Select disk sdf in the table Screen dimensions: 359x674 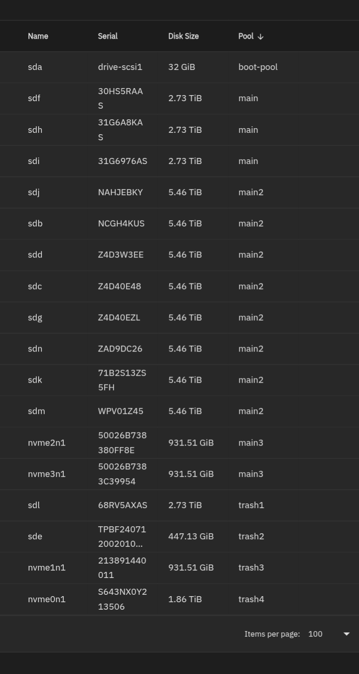tap(34, 98)
